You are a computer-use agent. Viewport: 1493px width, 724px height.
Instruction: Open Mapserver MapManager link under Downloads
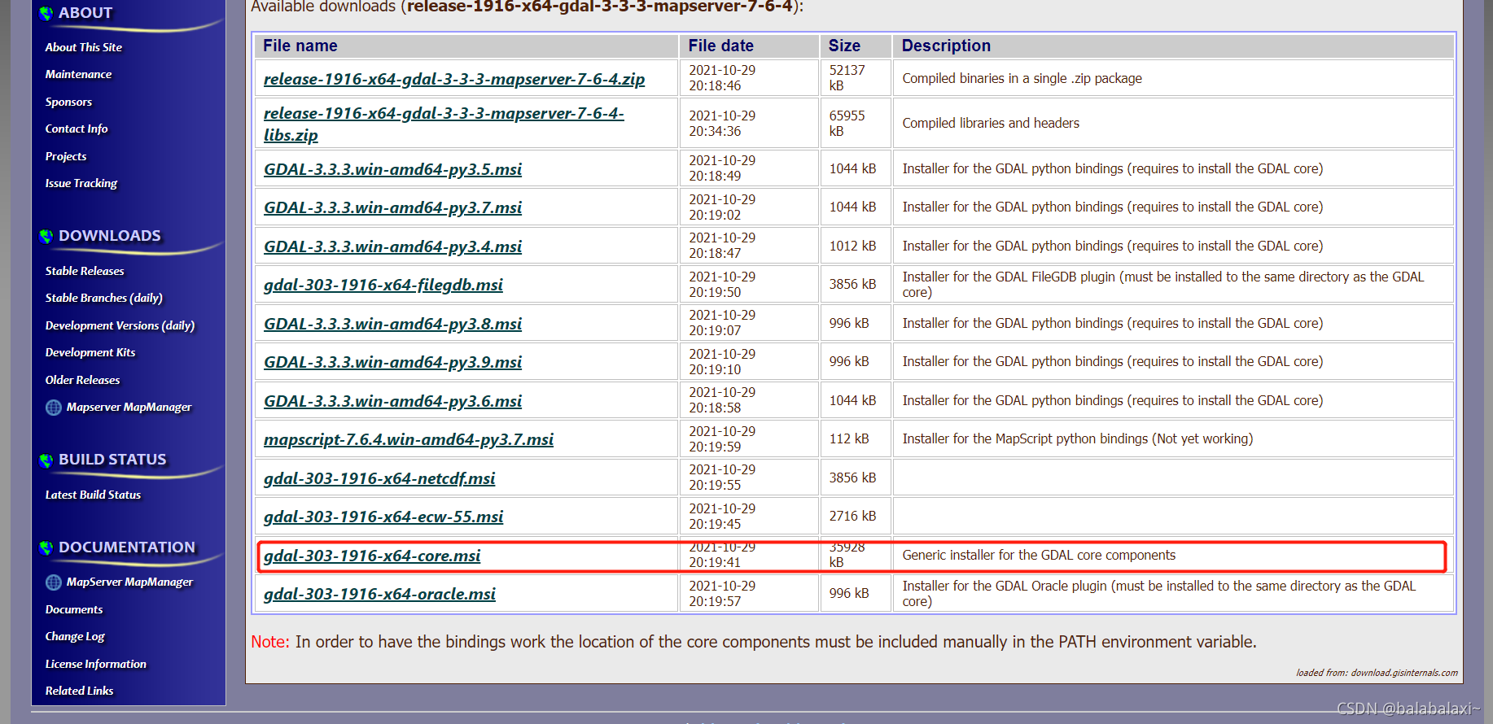coord(129,407)
